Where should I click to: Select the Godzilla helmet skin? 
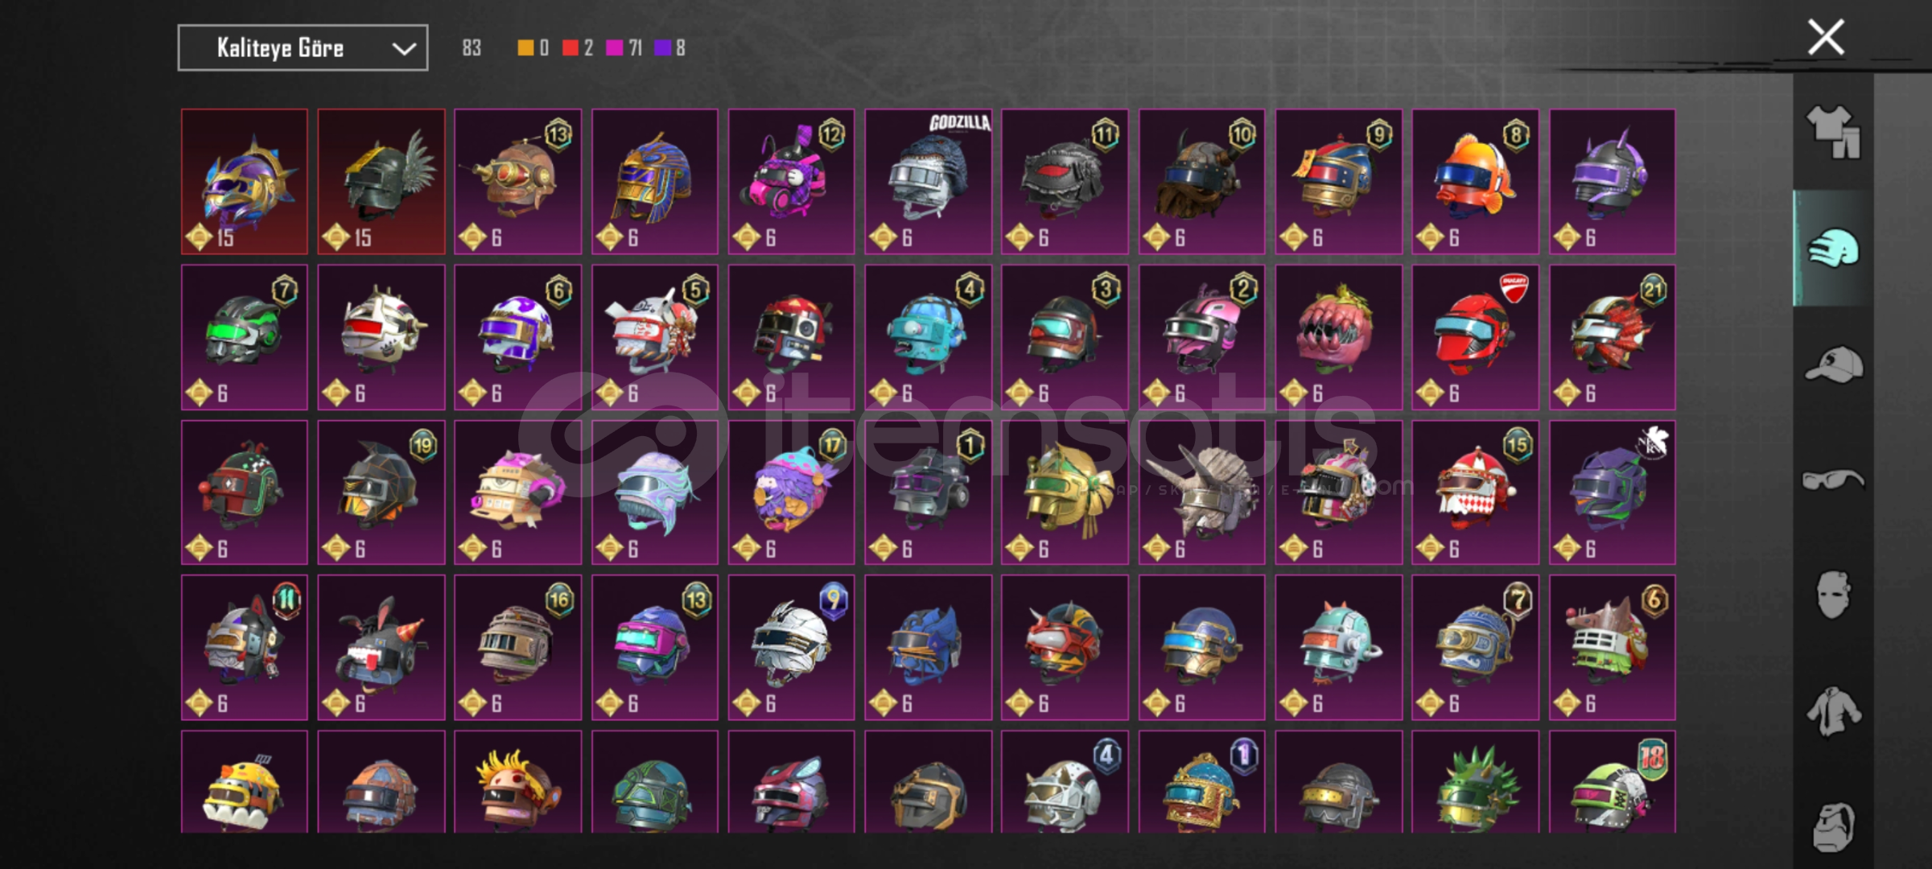coord(929,182)
